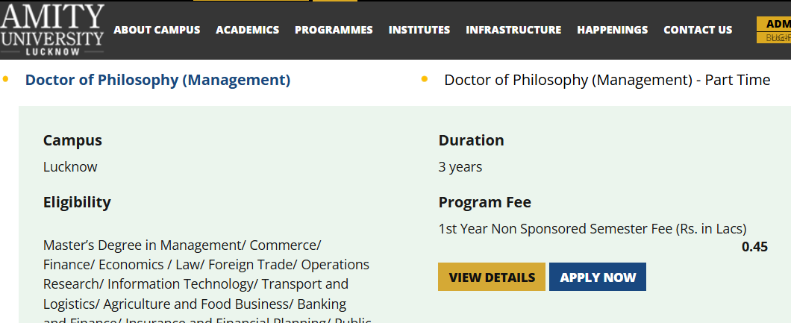Viewport: 791px width, 323px height.
Task: Open the About Campus menu
Action: click(x=157, y=30)
